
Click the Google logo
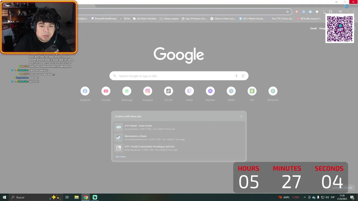(x=179, y=55)
